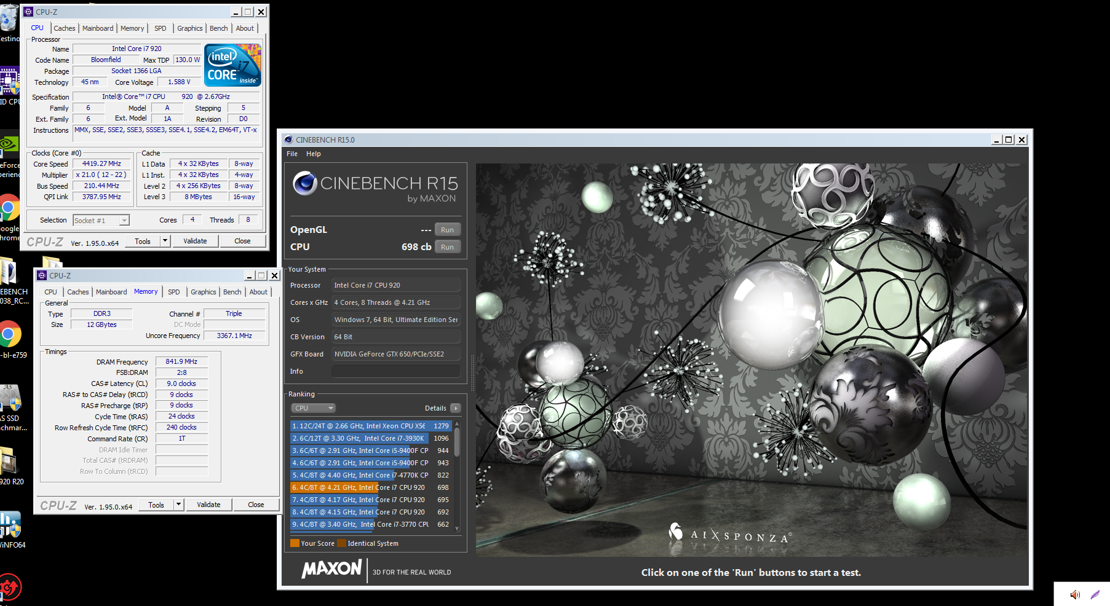Open the SPD tab in the Memory CPU-Z window
Viewport: 1110px width, 606px height.
174,292
